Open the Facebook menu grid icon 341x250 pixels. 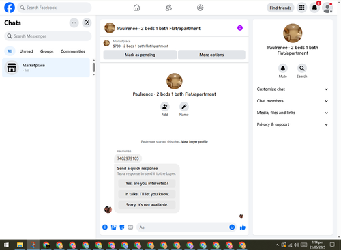(301, 8)
